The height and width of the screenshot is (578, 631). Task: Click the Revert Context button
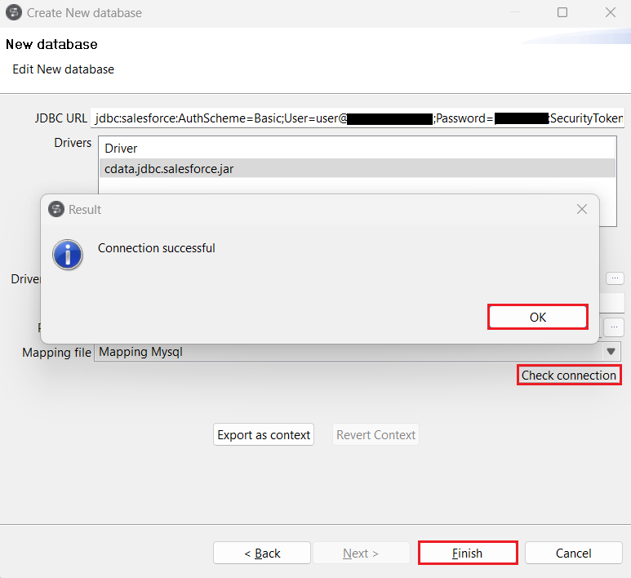(375, 435)
